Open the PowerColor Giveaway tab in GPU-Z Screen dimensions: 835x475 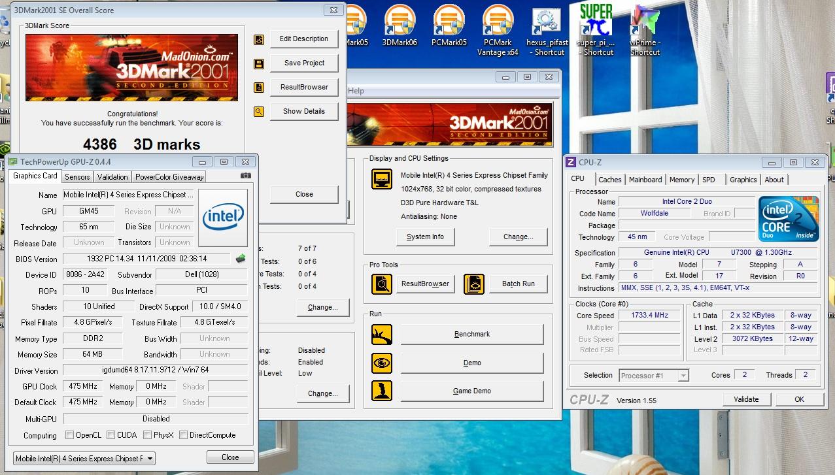pos(169,176)
